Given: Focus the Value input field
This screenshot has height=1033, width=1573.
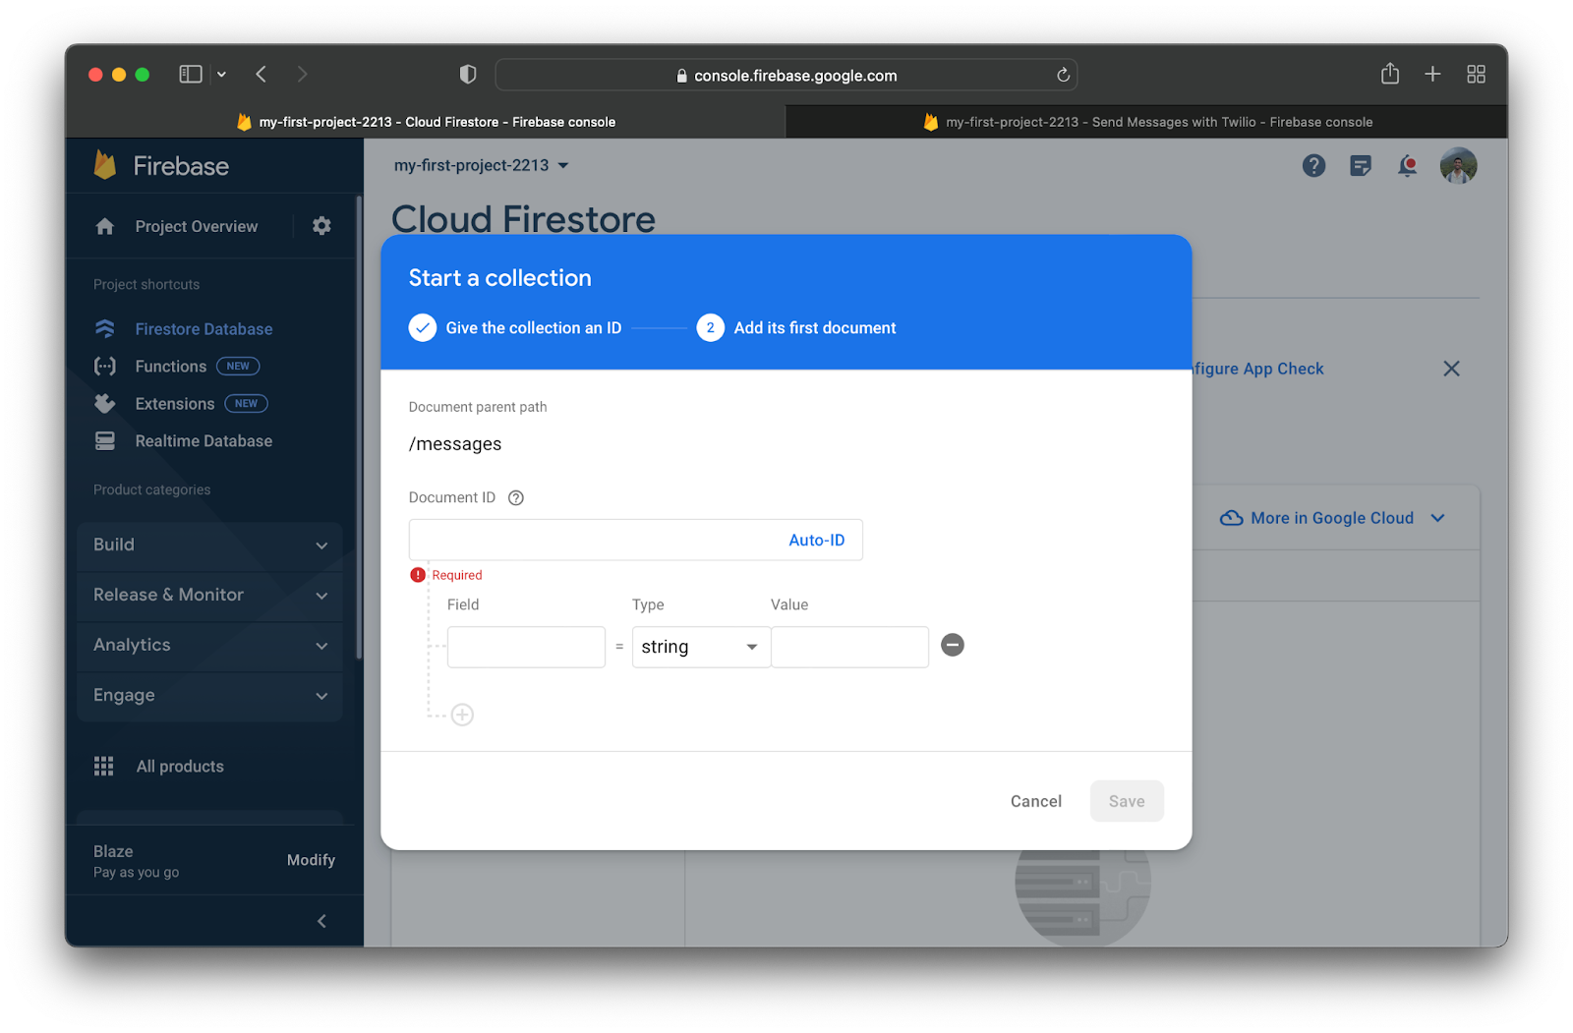Looking at the screenshot, I should click(x=849, y=647).
